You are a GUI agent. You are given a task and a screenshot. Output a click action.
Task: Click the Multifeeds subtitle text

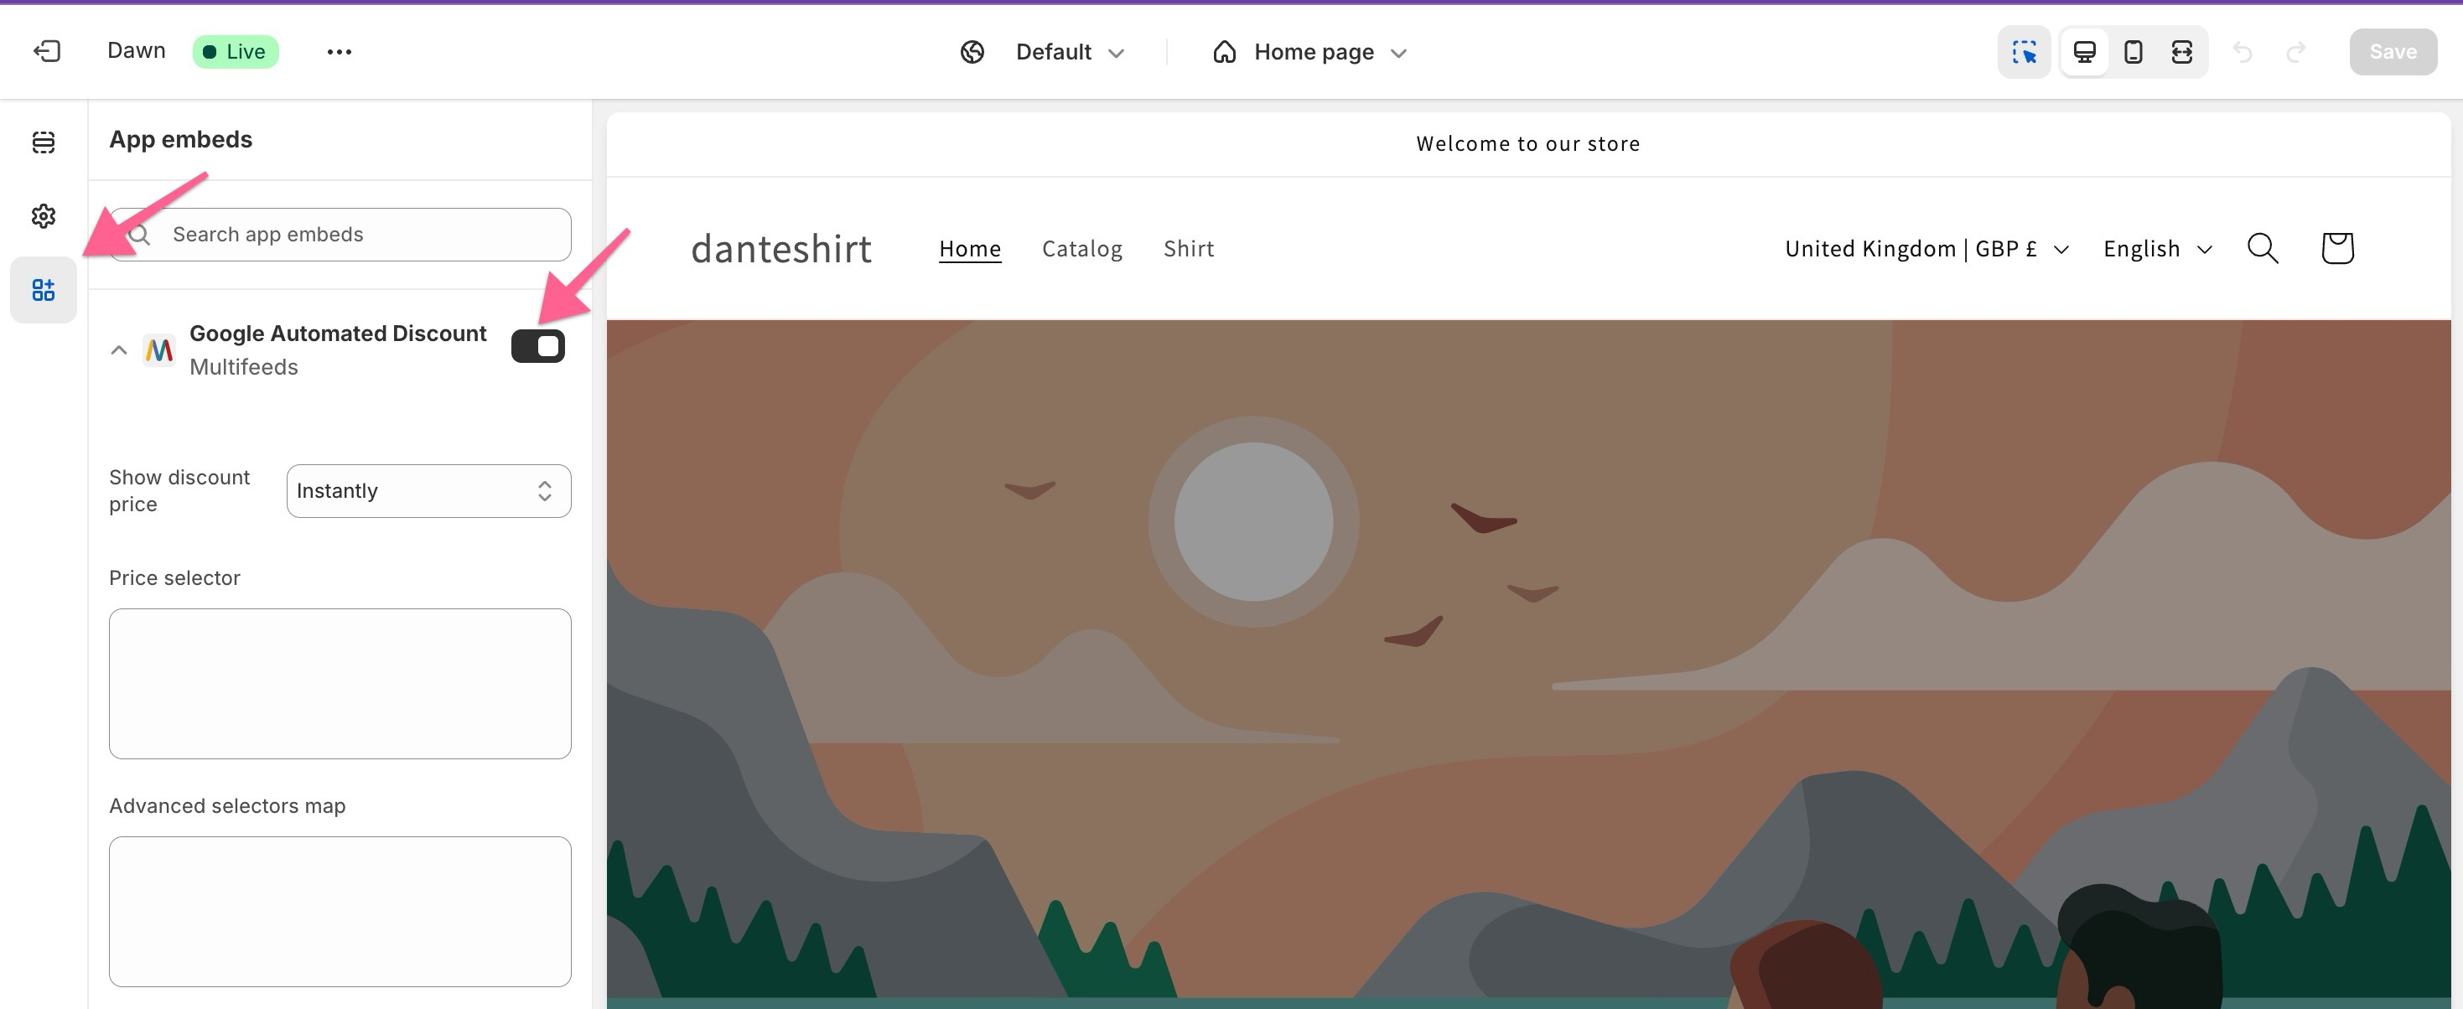244,367
